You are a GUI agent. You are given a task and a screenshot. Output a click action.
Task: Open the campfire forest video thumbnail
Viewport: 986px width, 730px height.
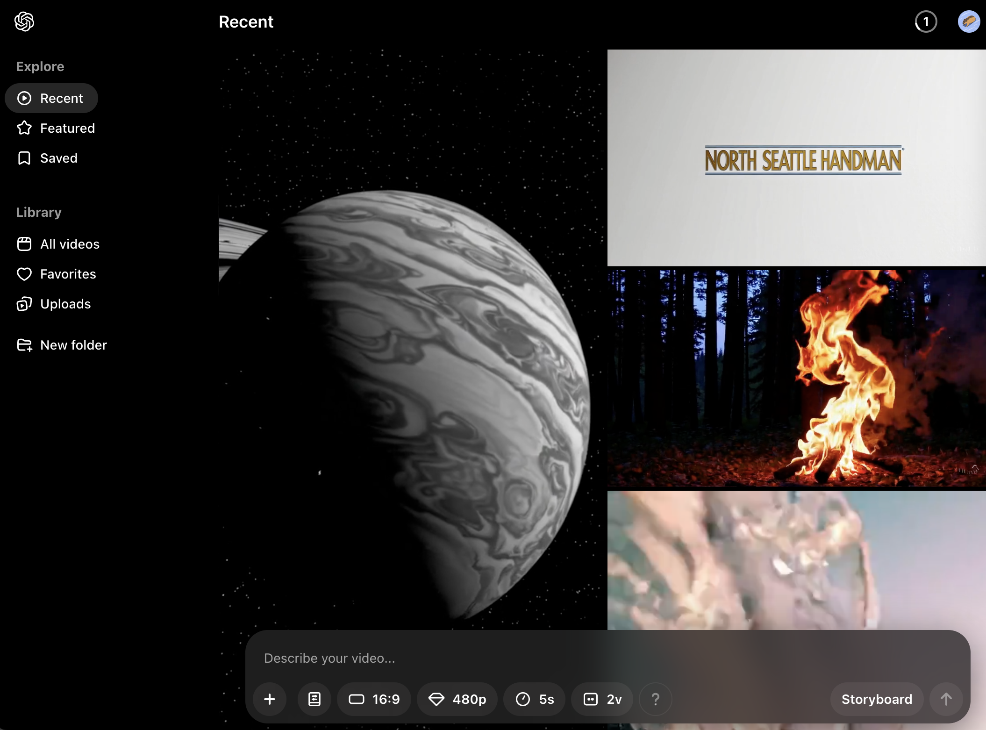point(796,379)
